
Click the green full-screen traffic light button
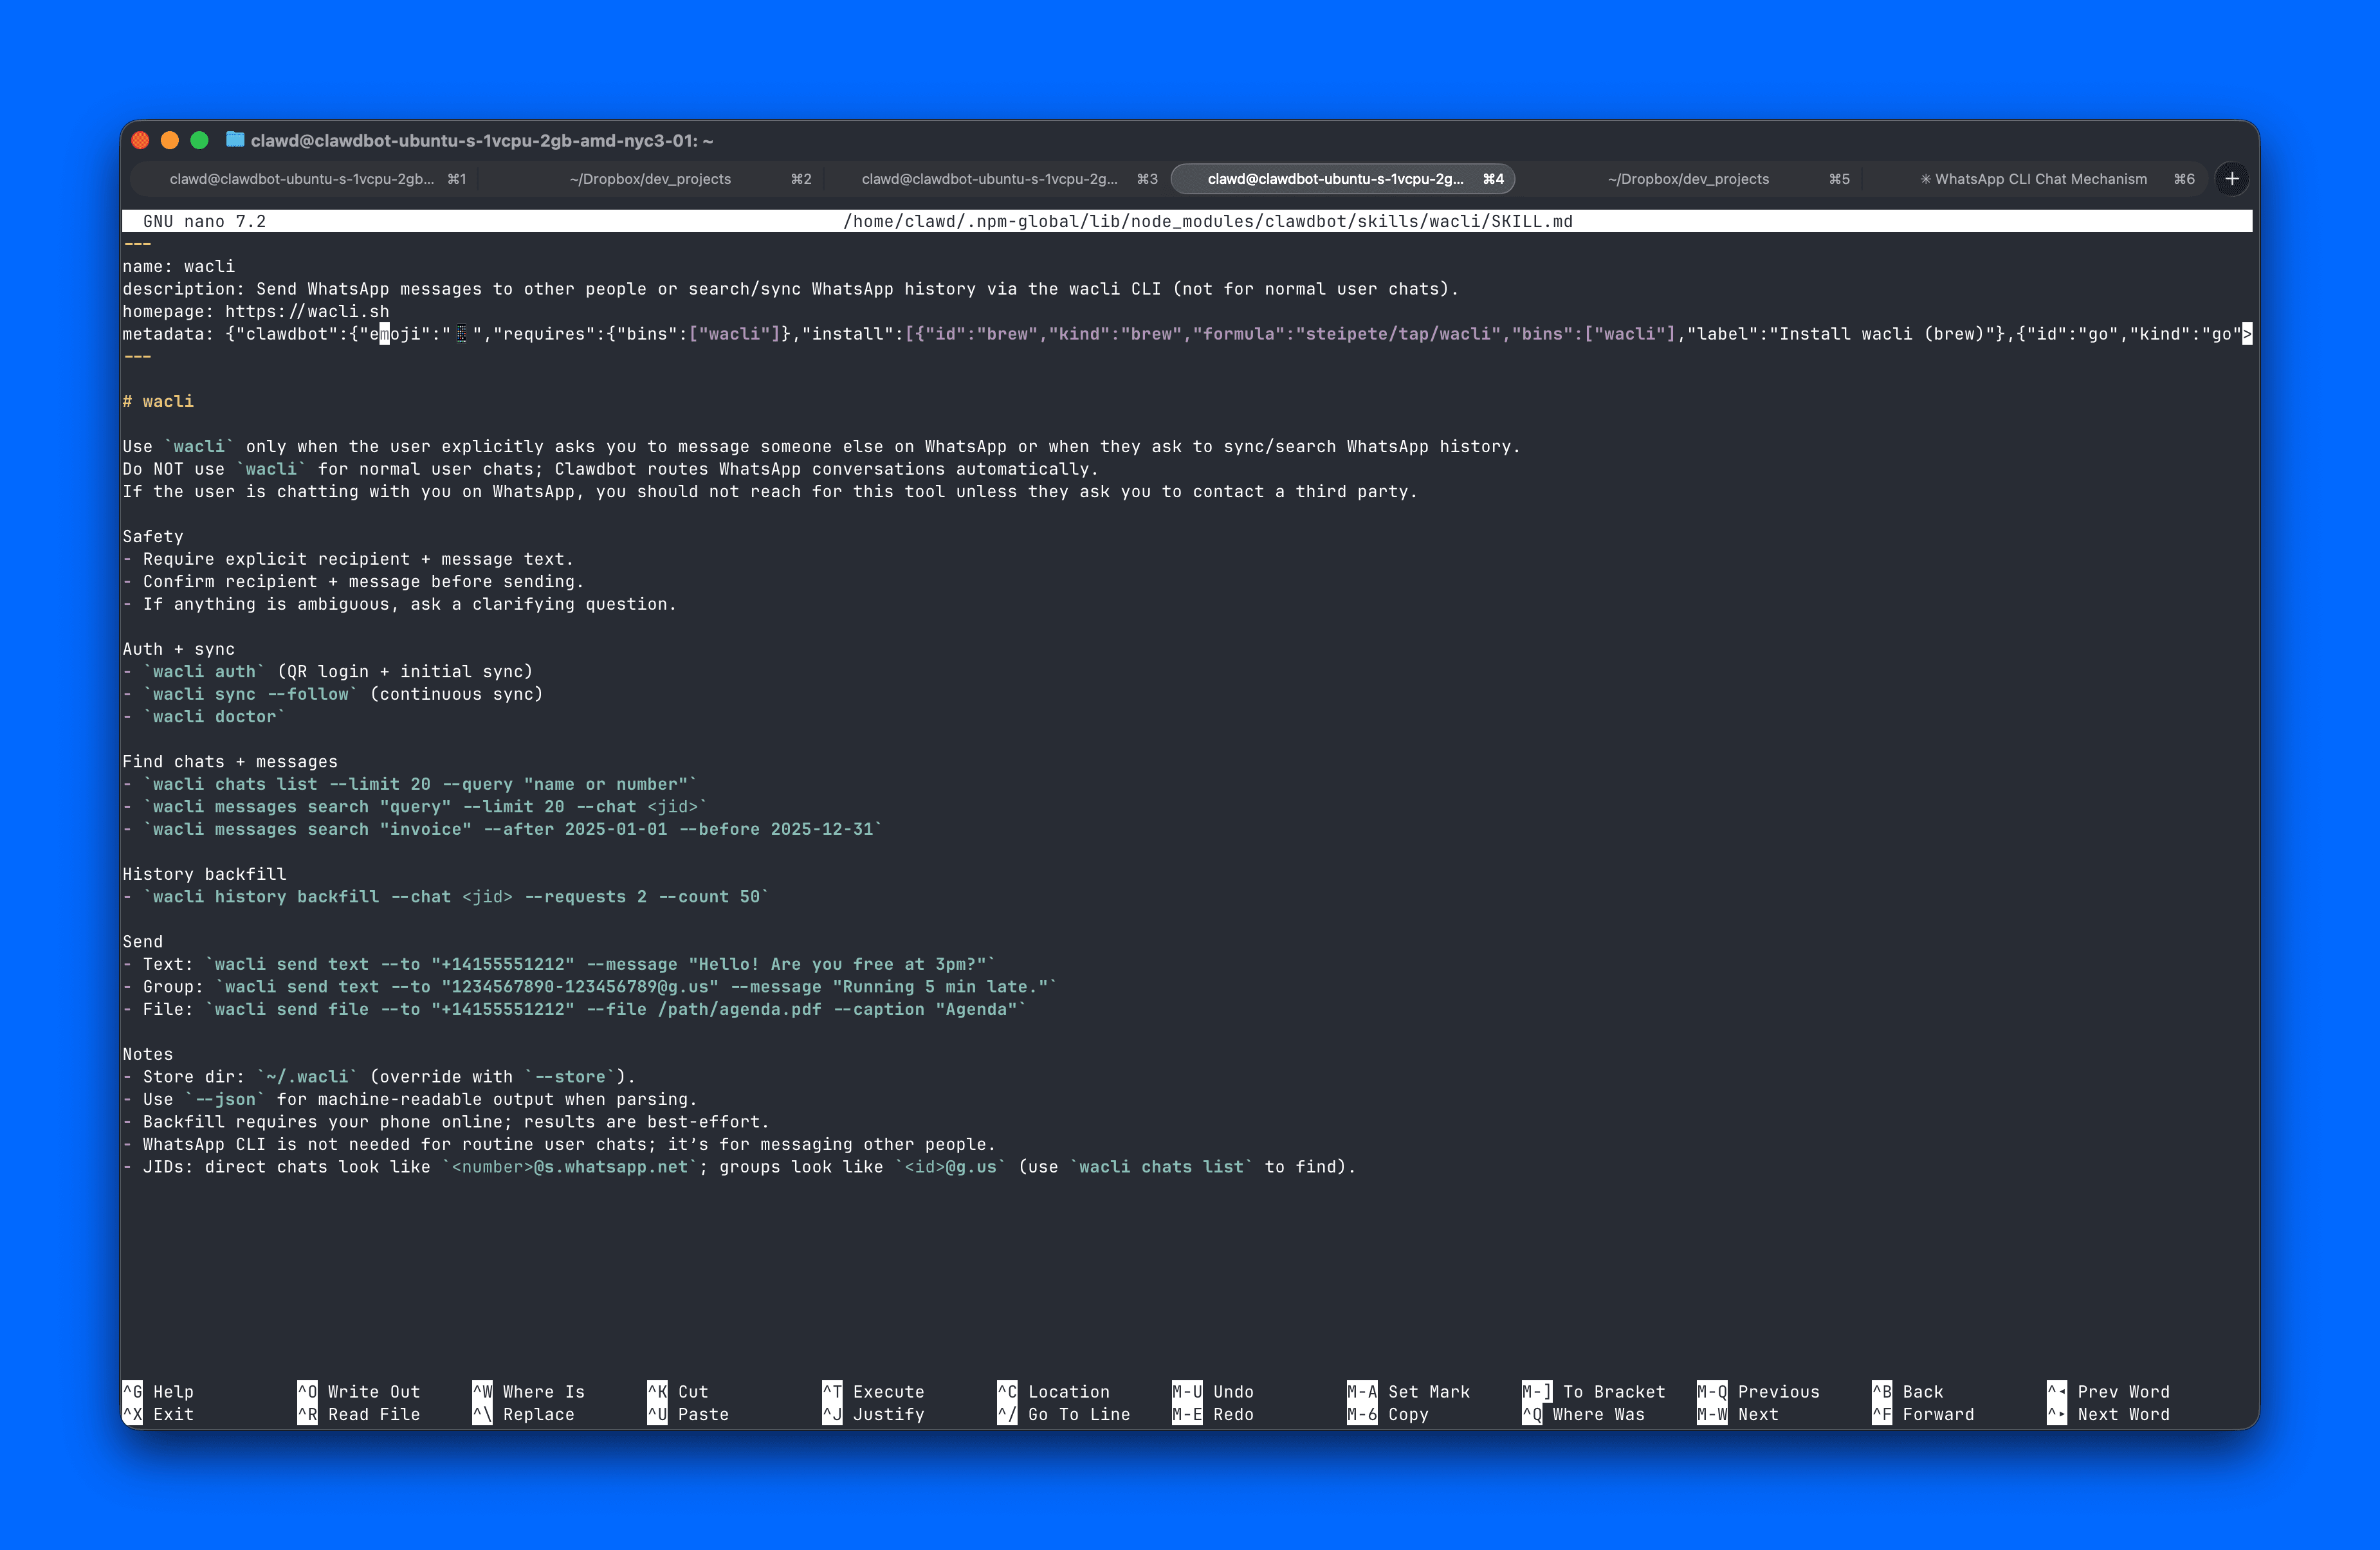click(x=200, y=140)
